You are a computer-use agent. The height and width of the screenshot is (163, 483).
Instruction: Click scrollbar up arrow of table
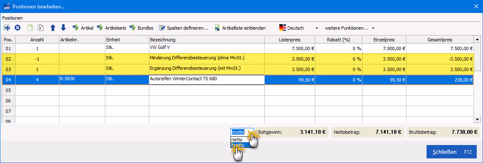pos(478,39)
